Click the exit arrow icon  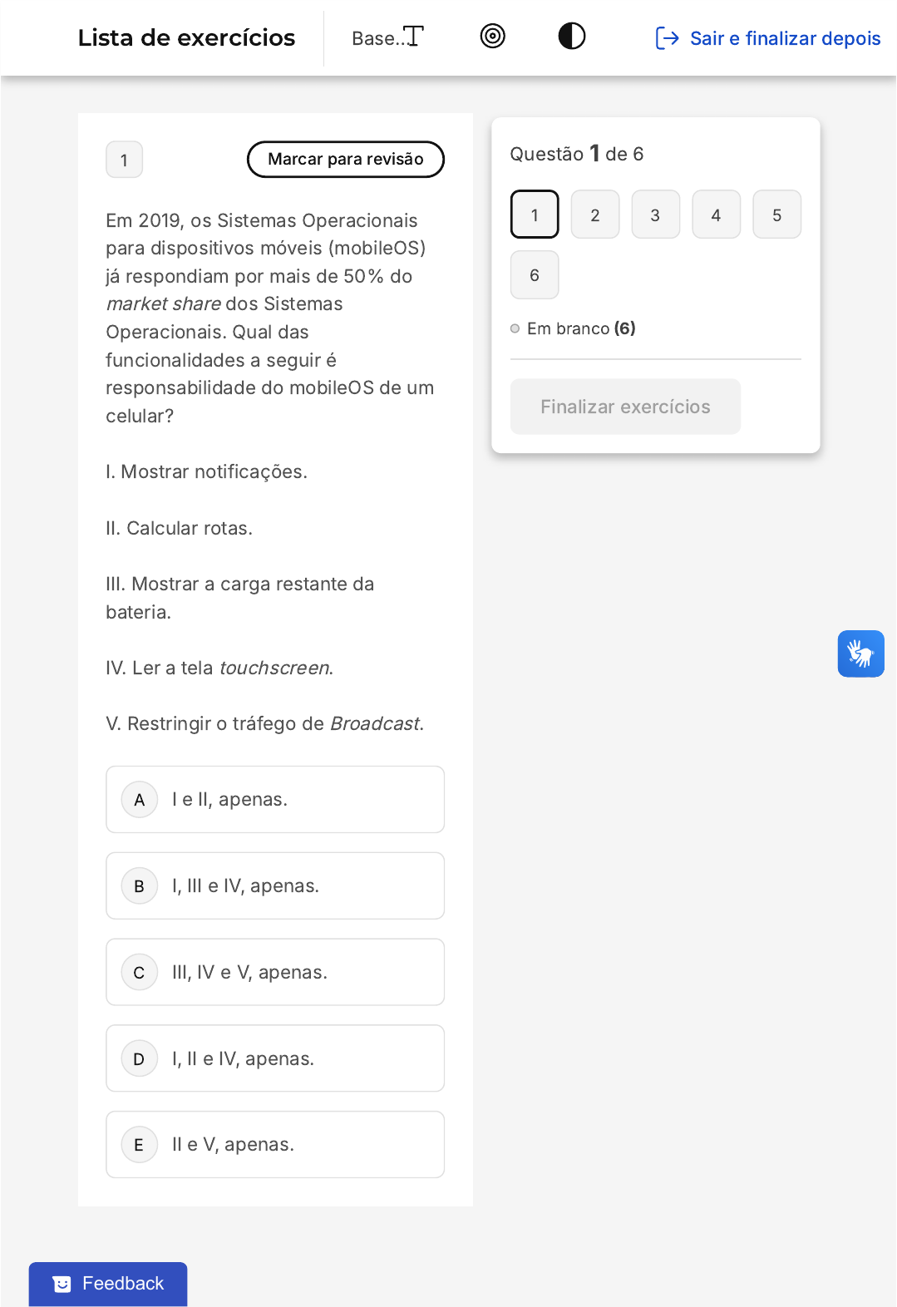tap(668, 38)
